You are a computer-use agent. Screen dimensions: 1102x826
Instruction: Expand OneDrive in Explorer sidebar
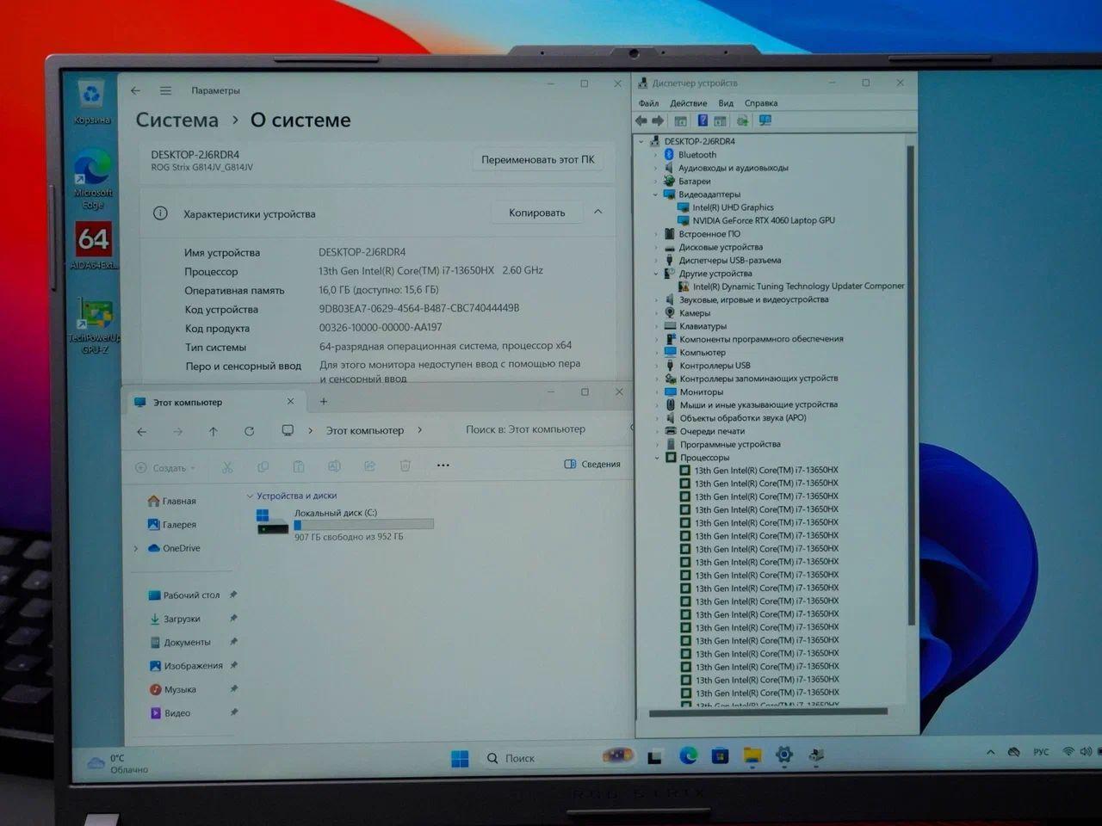click(x=136, y=548)
